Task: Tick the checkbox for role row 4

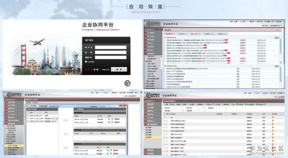Action: 164,128
